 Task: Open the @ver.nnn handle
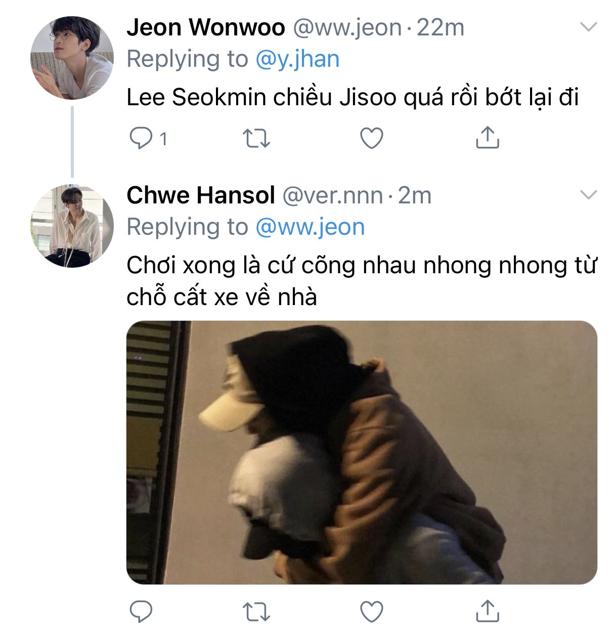[x=332, y=196]
